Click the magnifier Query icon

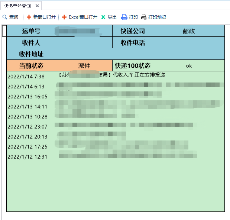pos(5,17)
